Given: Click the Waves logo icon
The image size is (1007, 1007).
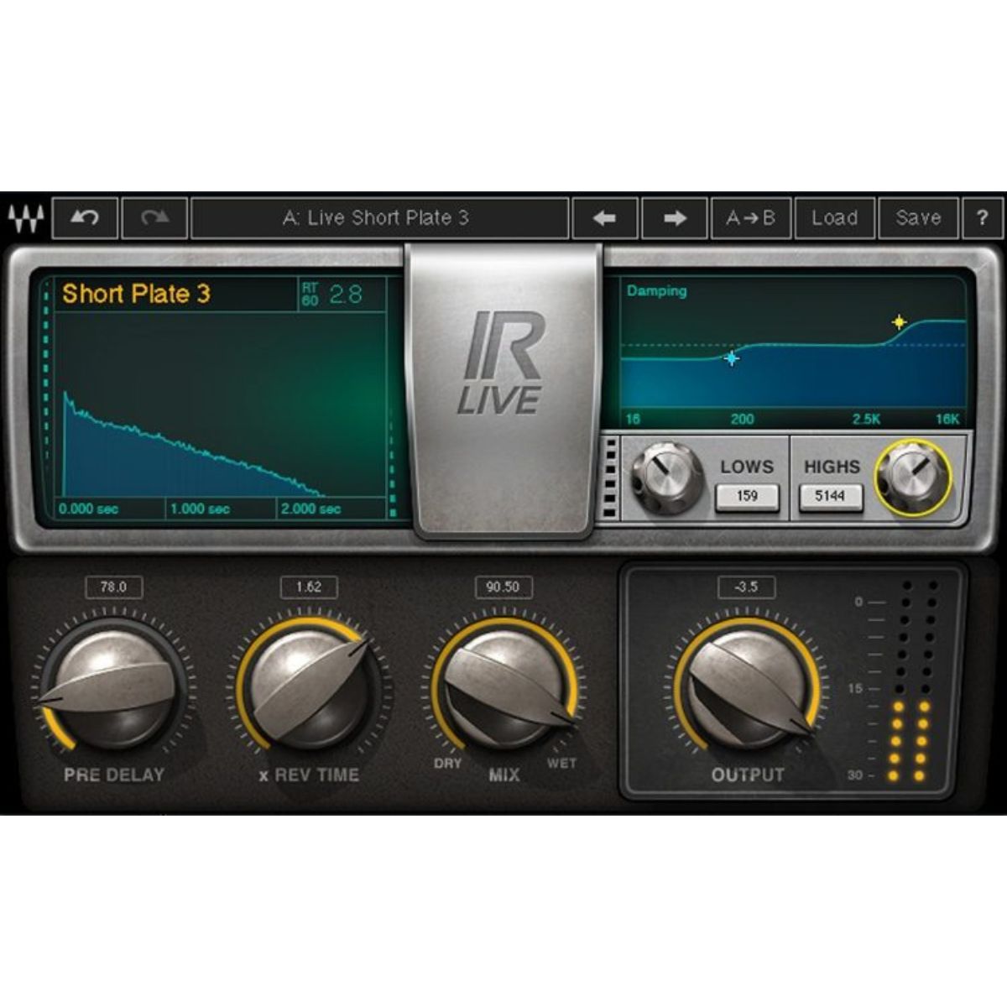Looking at the screenshot, I should (x=27, y=217).
